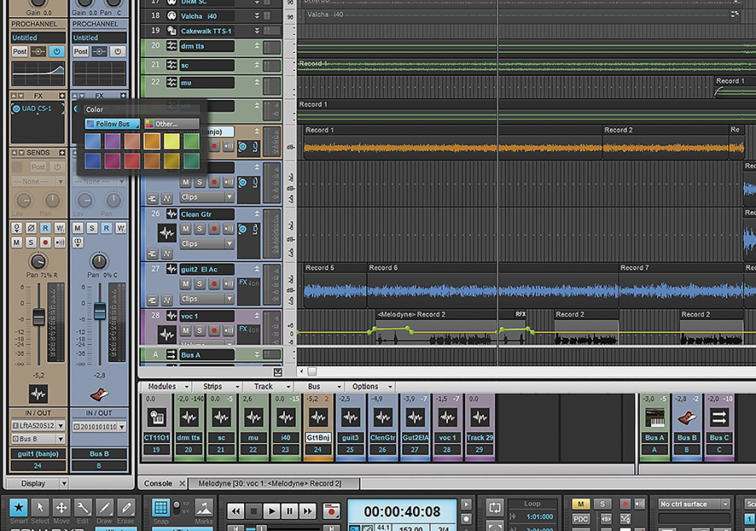The image size is (756, 531).
Task: Choose the Select tool
Action: [40, 508]
